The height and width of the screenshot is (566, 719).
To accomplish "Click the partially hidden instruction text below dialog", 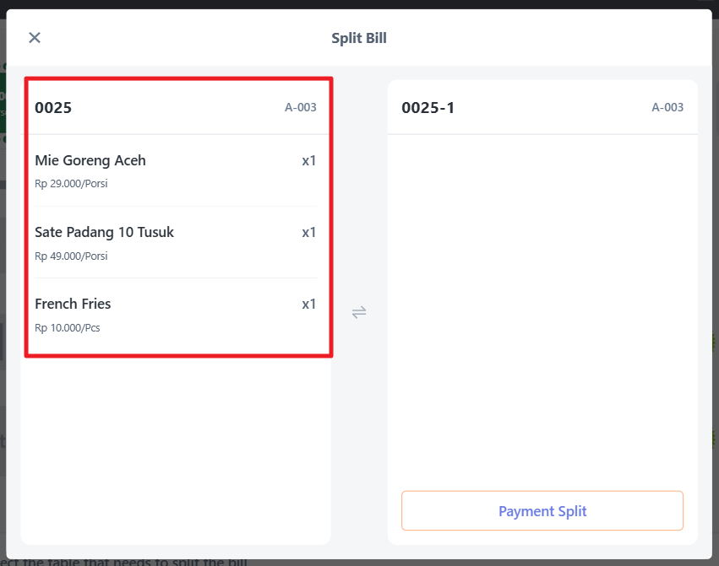I will pos(127,560).
